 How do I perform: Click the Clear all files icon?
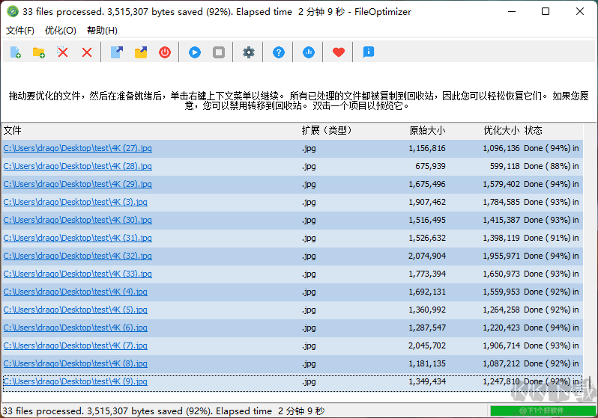[x=87, y=52]
